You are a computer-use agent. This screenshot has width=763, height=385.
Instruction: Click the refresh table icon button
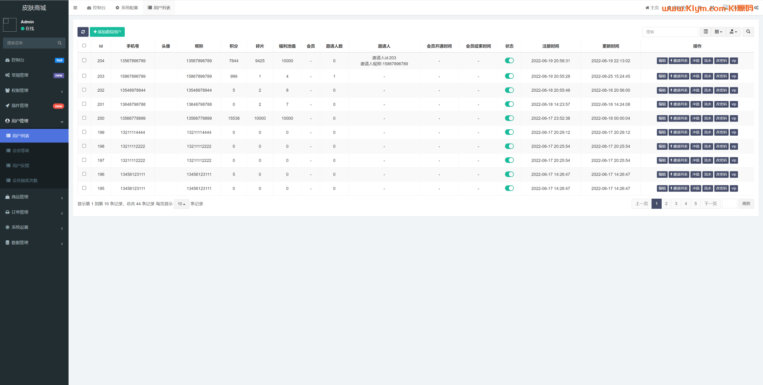(83, 32)
